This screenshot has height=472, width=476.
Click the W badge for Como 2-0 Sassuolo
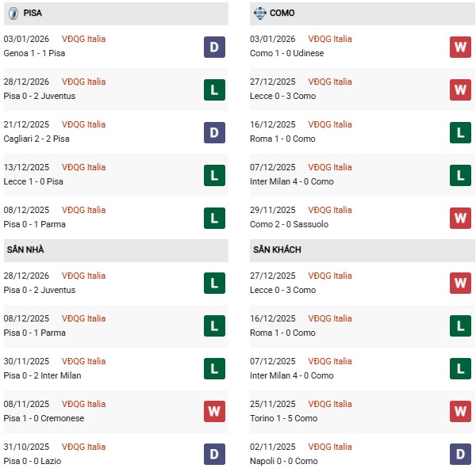click(460, 218)
